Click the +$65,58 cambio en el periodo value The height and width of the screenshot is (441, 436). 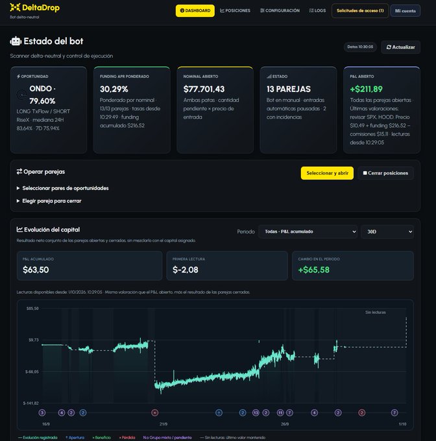point(313,270)
